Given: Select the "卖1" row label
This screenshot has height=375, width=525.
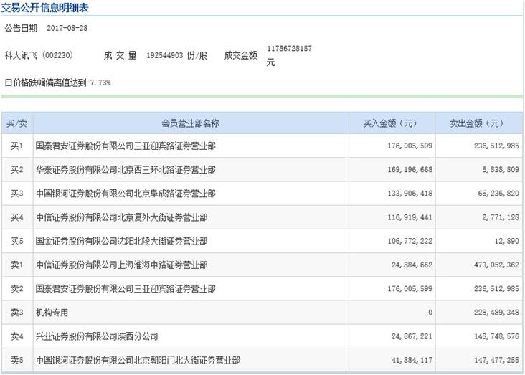Looking at the screenshot, I should 16,265.
